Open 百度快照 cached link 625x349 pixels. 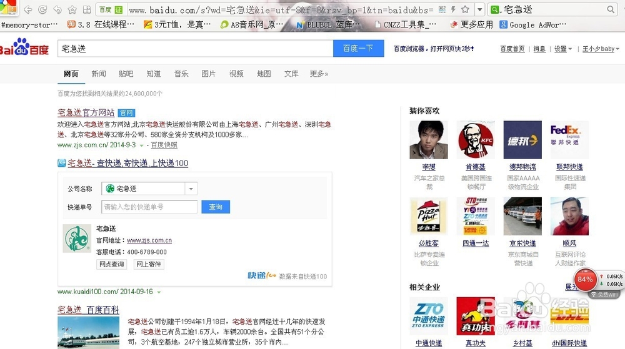click(164, 145)
